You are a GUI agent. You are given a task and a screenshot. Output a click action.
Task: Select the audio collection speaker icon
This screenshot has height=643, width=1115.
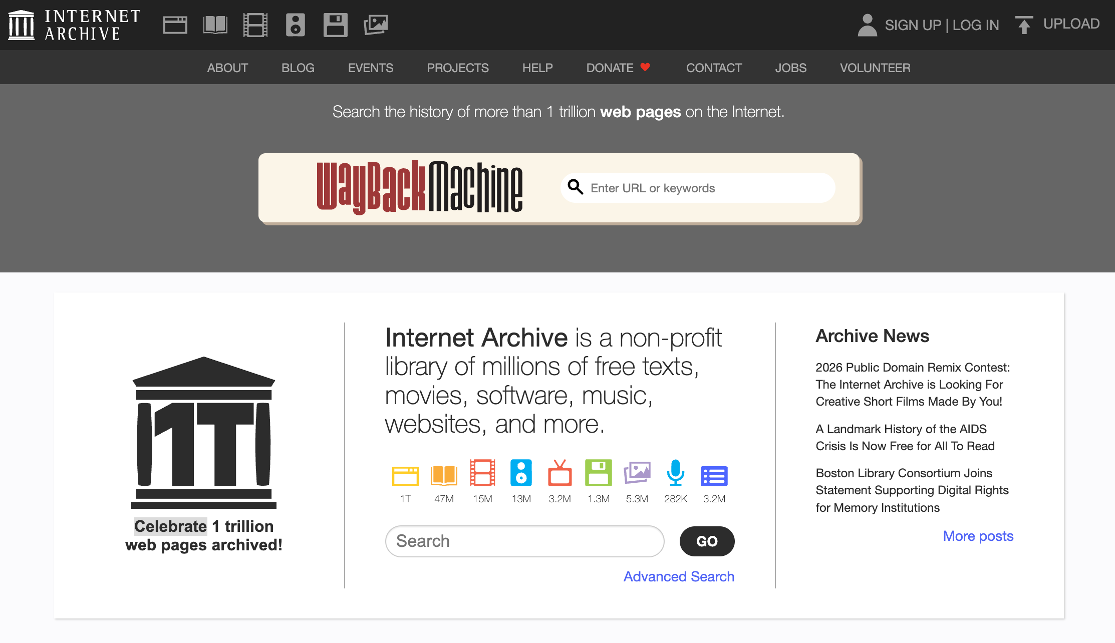296,24
